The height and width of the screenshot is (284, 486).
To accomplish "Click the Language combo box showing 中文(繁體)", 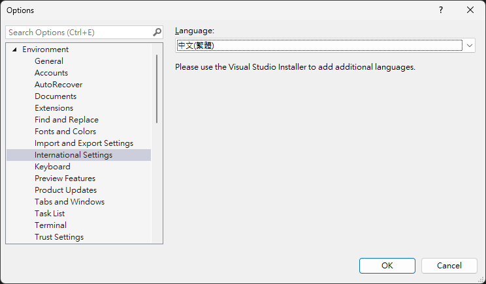I will [x=325, y=46].
